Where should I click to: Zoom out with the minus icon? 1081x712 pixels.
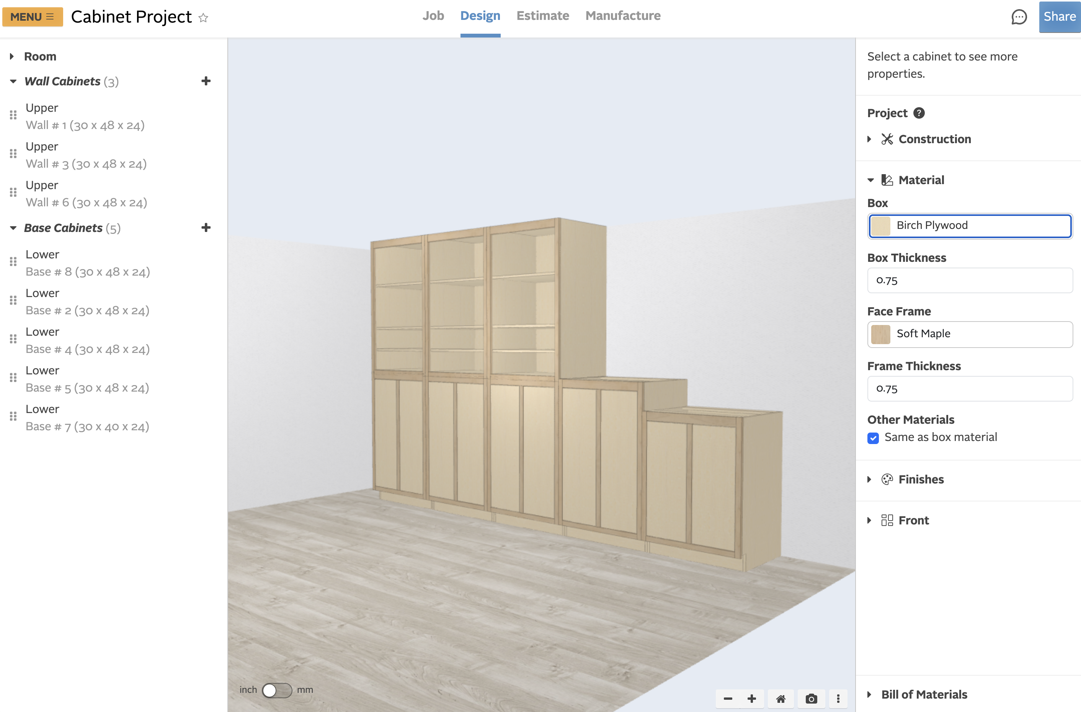[728, 699]
